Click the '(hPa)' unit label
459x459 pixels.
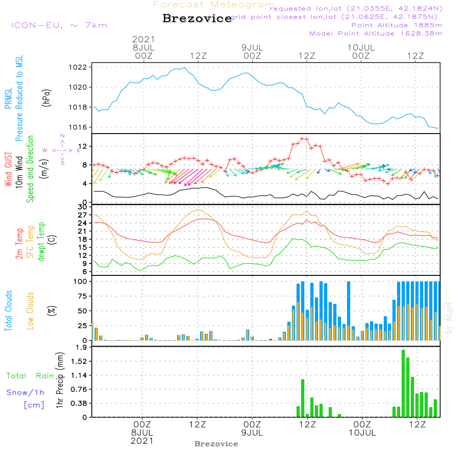[x=46, y=98]
